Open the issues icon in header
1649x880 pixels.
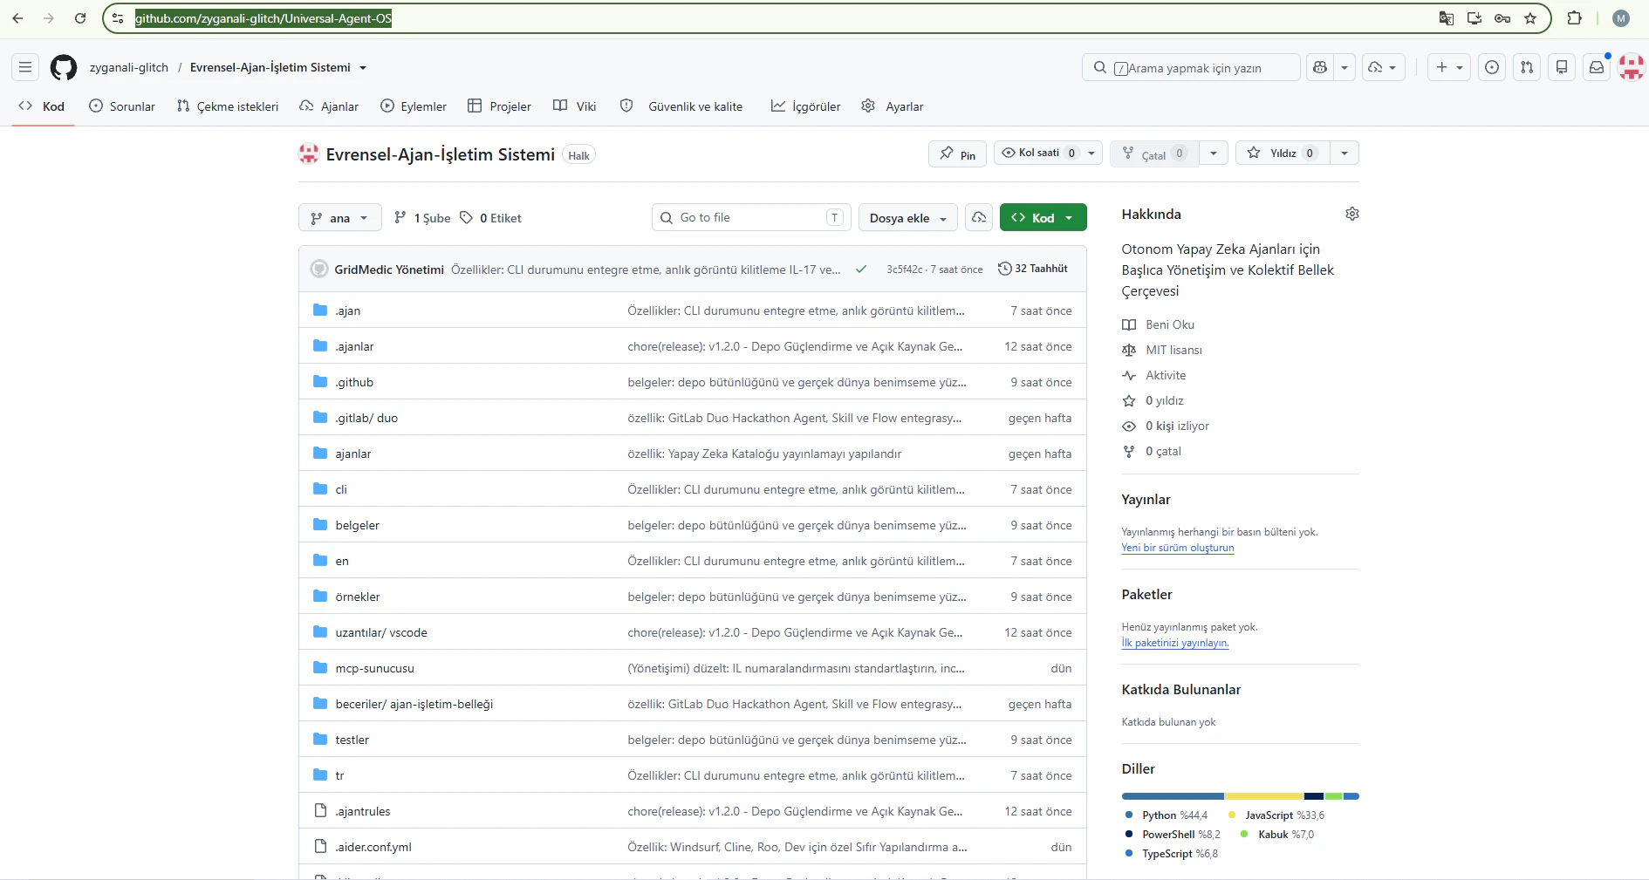(1492, 67)
